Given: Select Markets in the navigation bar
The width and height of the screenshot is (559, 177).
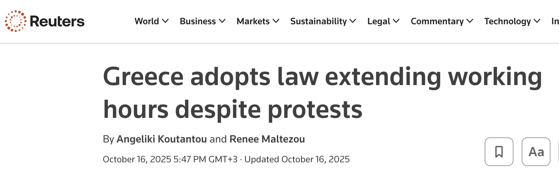Looking at the screenshot, I should [253, 21].
